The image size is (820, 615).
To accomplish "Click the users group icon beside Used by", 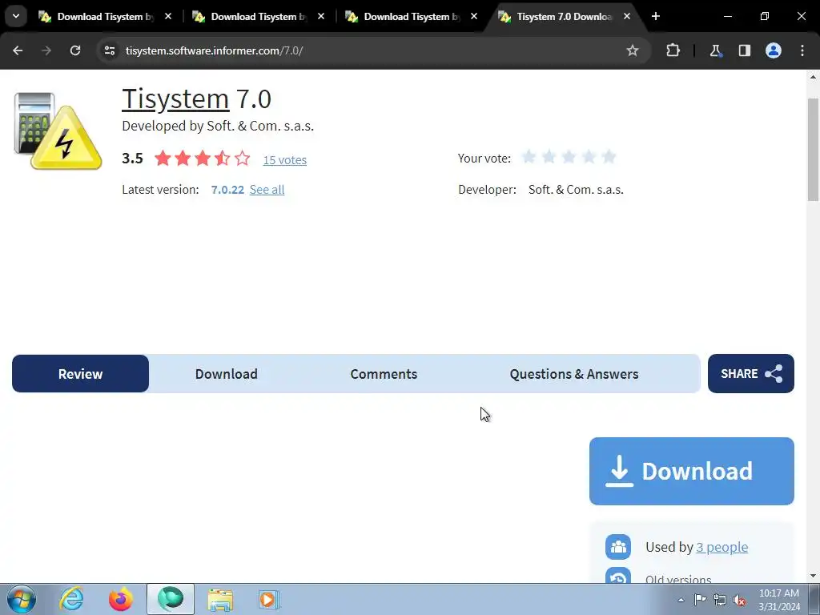I will 618,547.
